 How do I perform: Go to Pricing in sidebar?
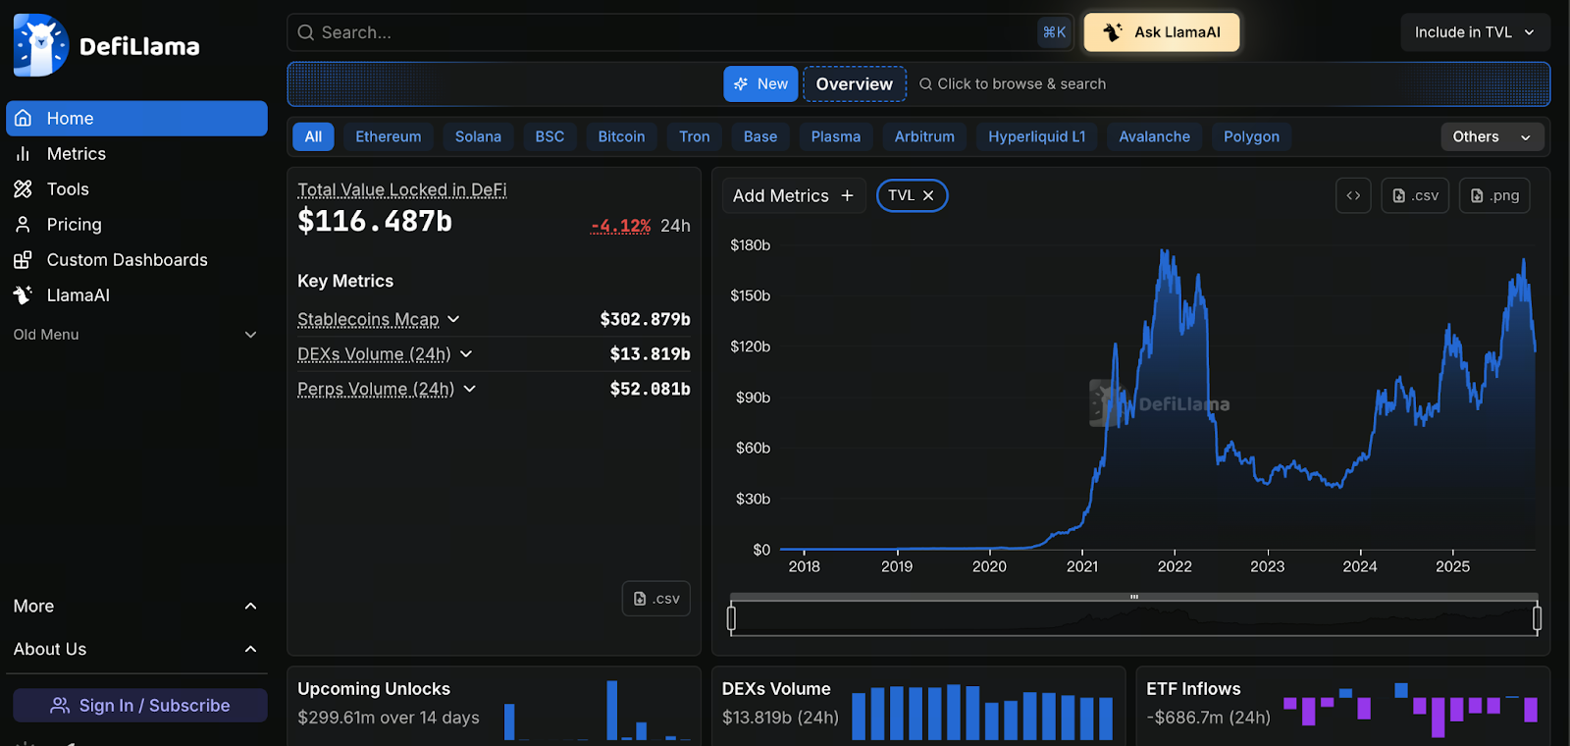point(74,225)
